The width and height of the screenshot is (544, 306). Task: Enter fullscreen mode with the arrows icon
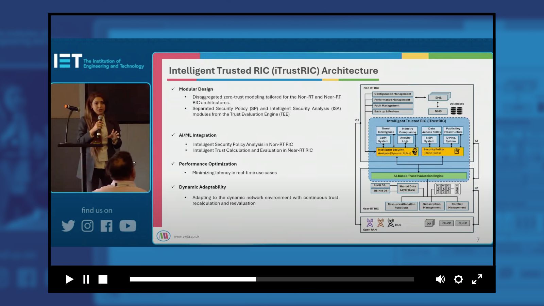click(477, 279)
